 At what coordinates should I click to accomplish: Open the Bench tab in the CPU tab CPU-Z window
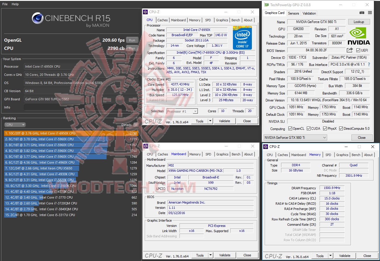pos(236,20)
